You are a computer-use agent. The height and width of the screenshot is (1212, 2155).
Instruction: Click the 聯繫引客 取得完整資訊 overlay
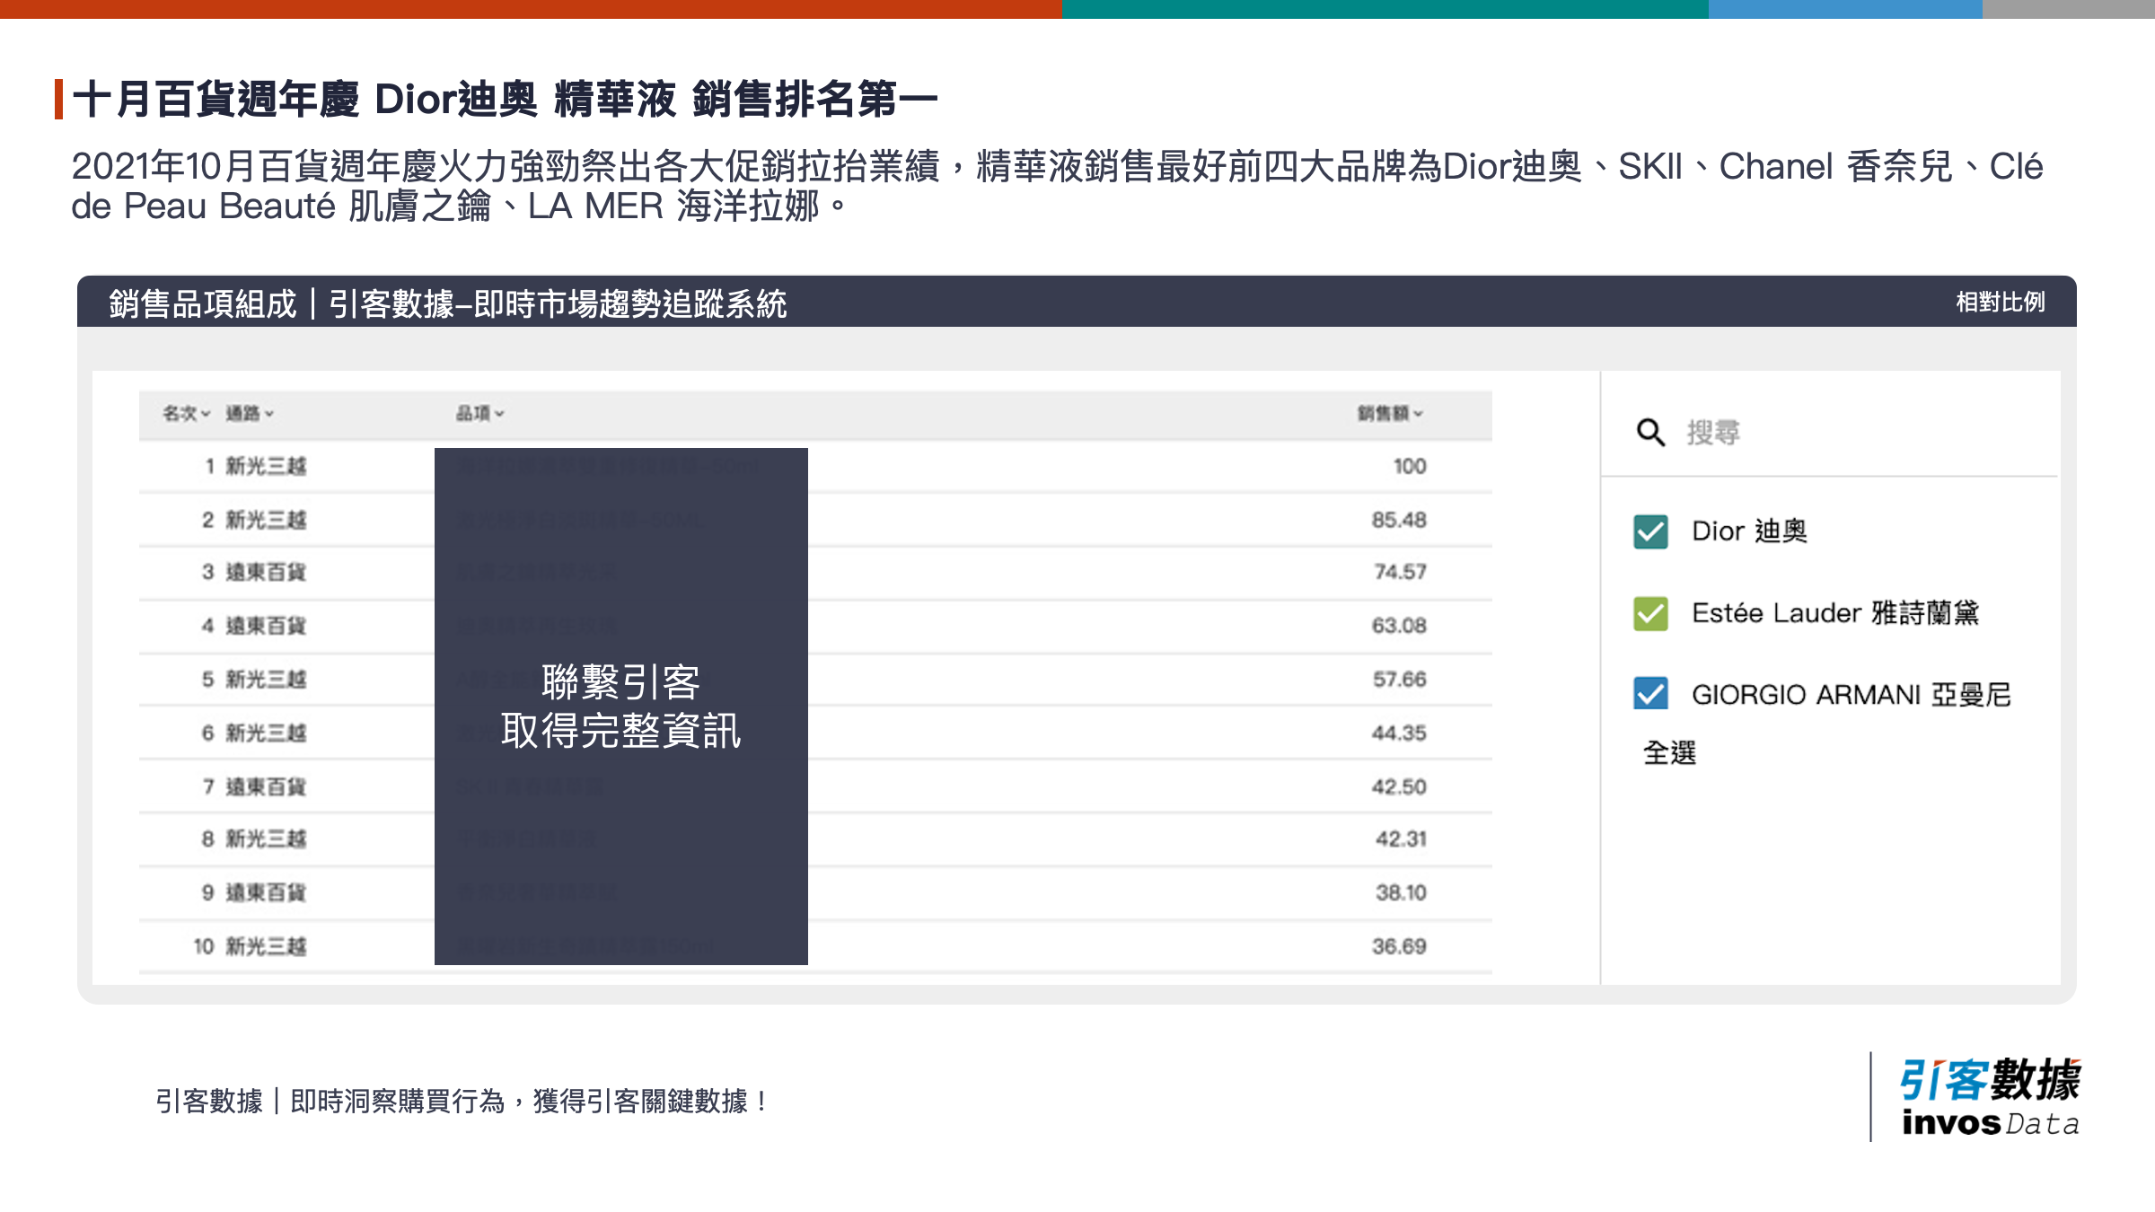point(621,707)
